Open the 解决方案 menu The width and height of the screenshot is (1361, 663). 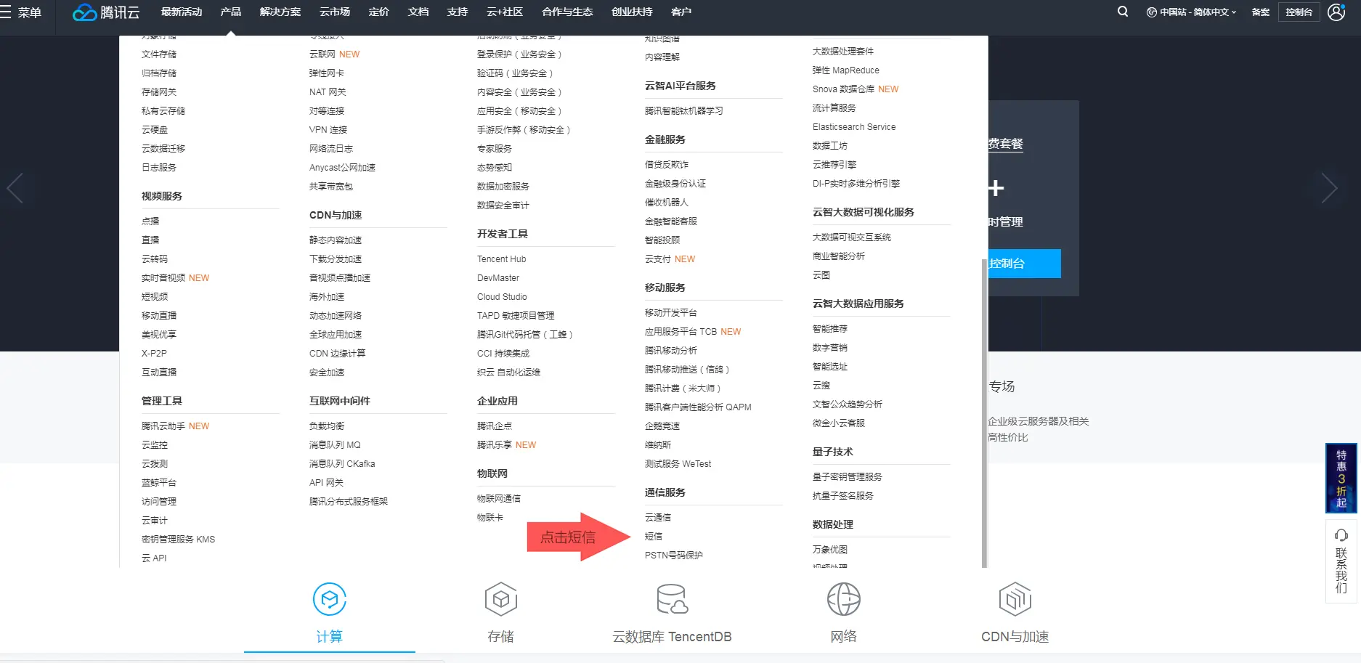280,12
